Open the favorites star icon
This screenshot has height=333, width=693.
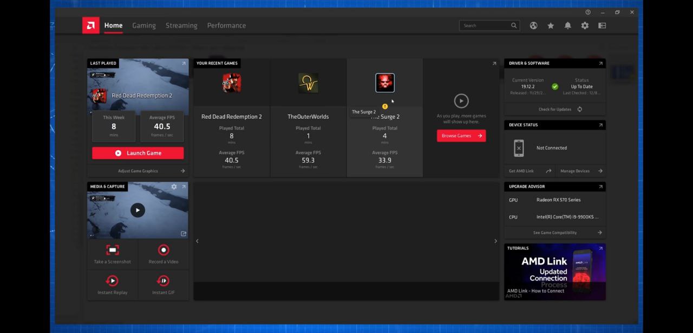(551, 25)
